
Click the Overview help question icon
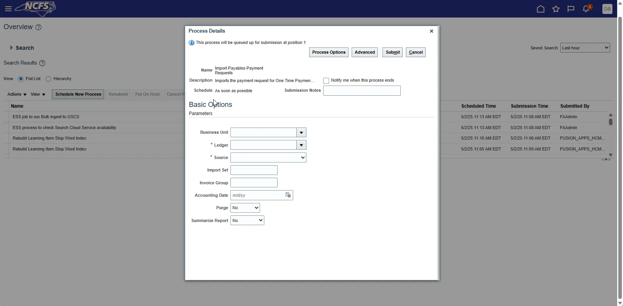coord(39,27)
